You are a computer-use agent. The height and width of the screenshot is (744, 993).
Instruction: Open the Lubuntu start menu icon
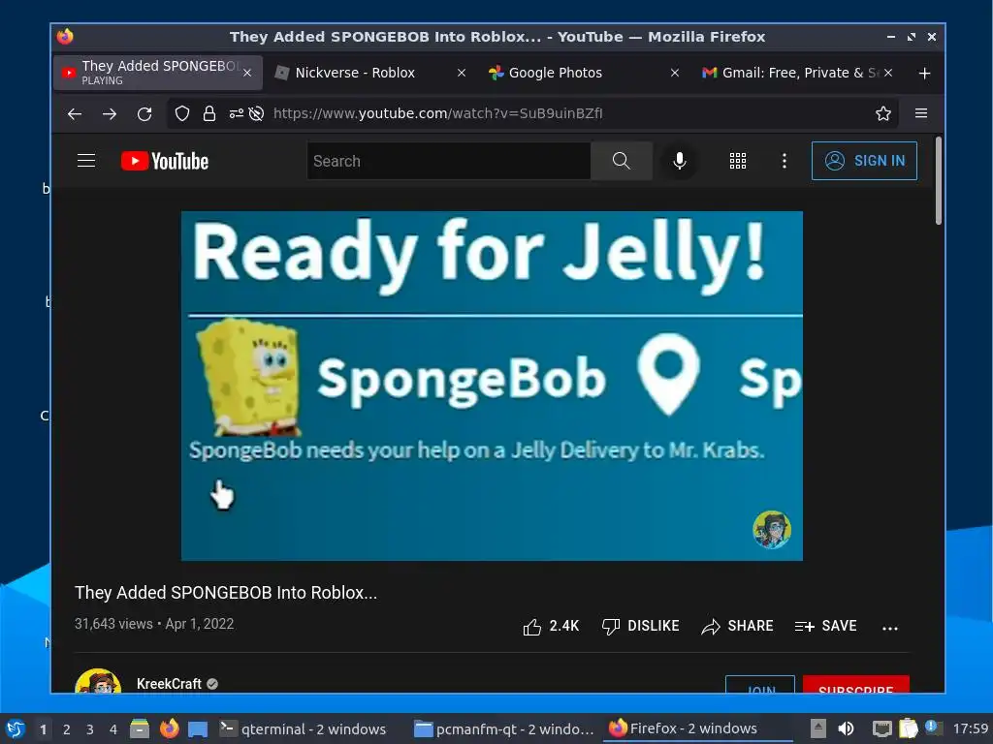(16, 728)
